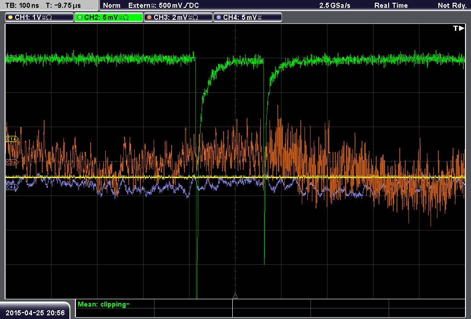Click the C3 ground level marker
The height and width of the screenshot is (319, 471).
click(x=12, y=162)
